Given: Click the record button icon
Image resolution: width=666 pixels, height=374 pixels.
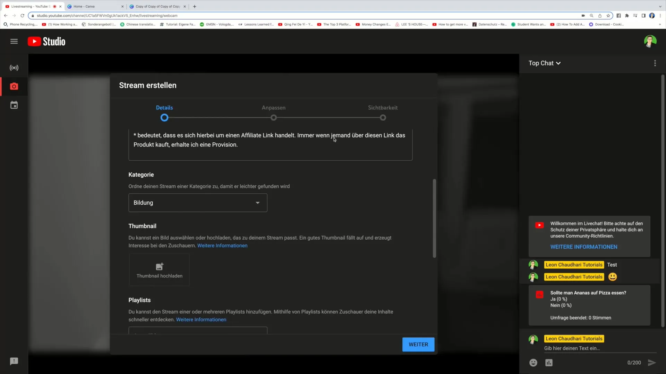Looking at the screenshot, I should 14,87.
